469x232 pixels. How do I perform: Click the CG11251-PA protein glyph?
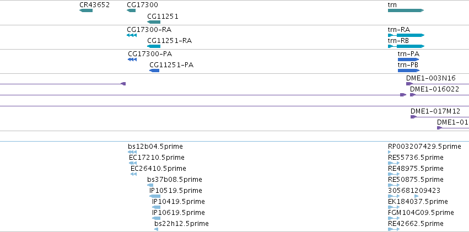[154, 71]
